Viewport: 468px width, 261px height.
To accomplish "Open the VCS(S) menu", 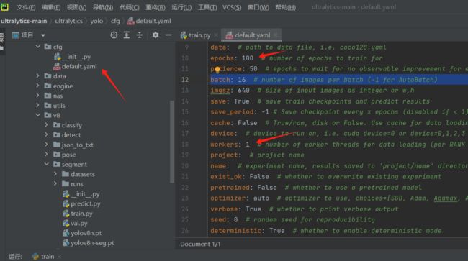I will [x=232, y=7].
